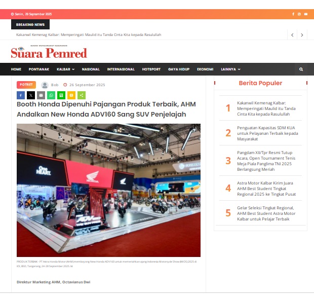Click the green ShareThis share icon
This screenshot has height=296, width=314.
[x=82, y=95]
